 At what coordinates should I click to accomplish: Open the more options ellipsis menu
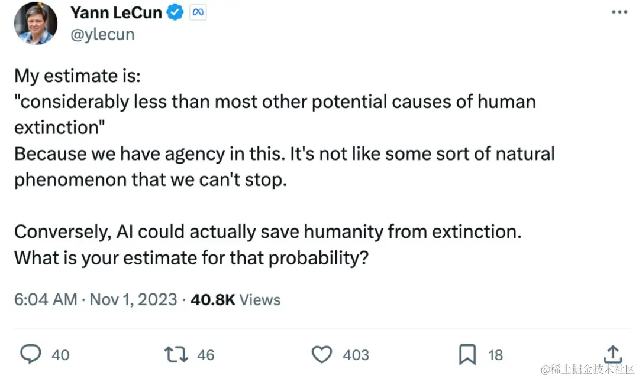point(619,11)
